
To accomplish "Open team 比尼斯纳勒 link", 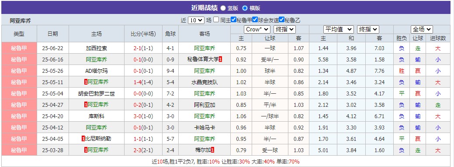I will pyautogui.click(x=98, y=139).
